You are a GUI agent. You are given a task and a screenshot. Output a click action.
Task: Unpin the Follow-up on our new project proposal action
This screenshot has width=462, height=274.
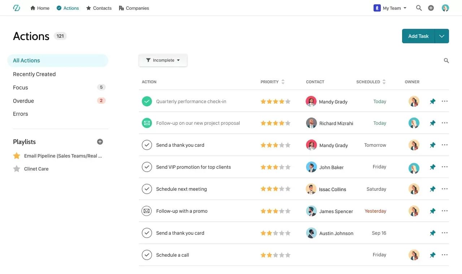pos(433,123)
